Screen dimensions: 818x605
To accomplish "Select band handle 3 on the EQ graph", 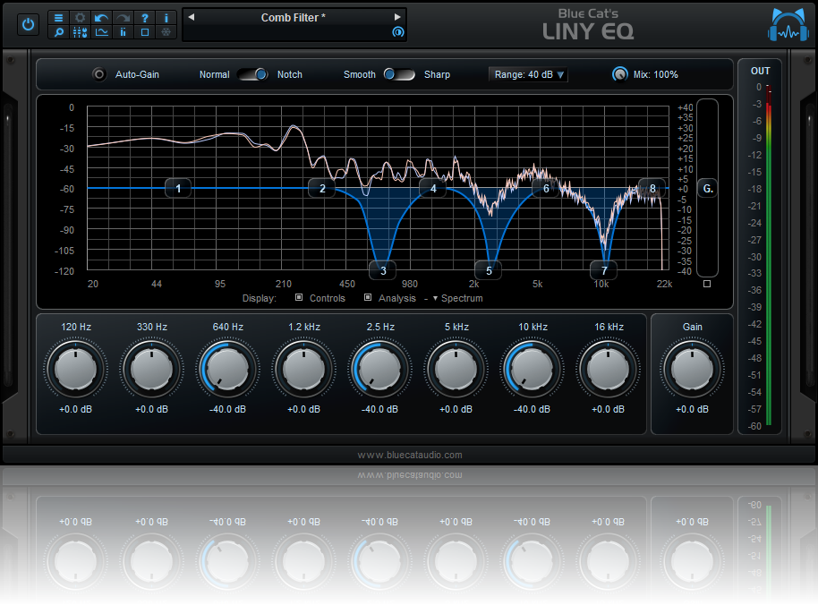I will click(x=382, y=270).
